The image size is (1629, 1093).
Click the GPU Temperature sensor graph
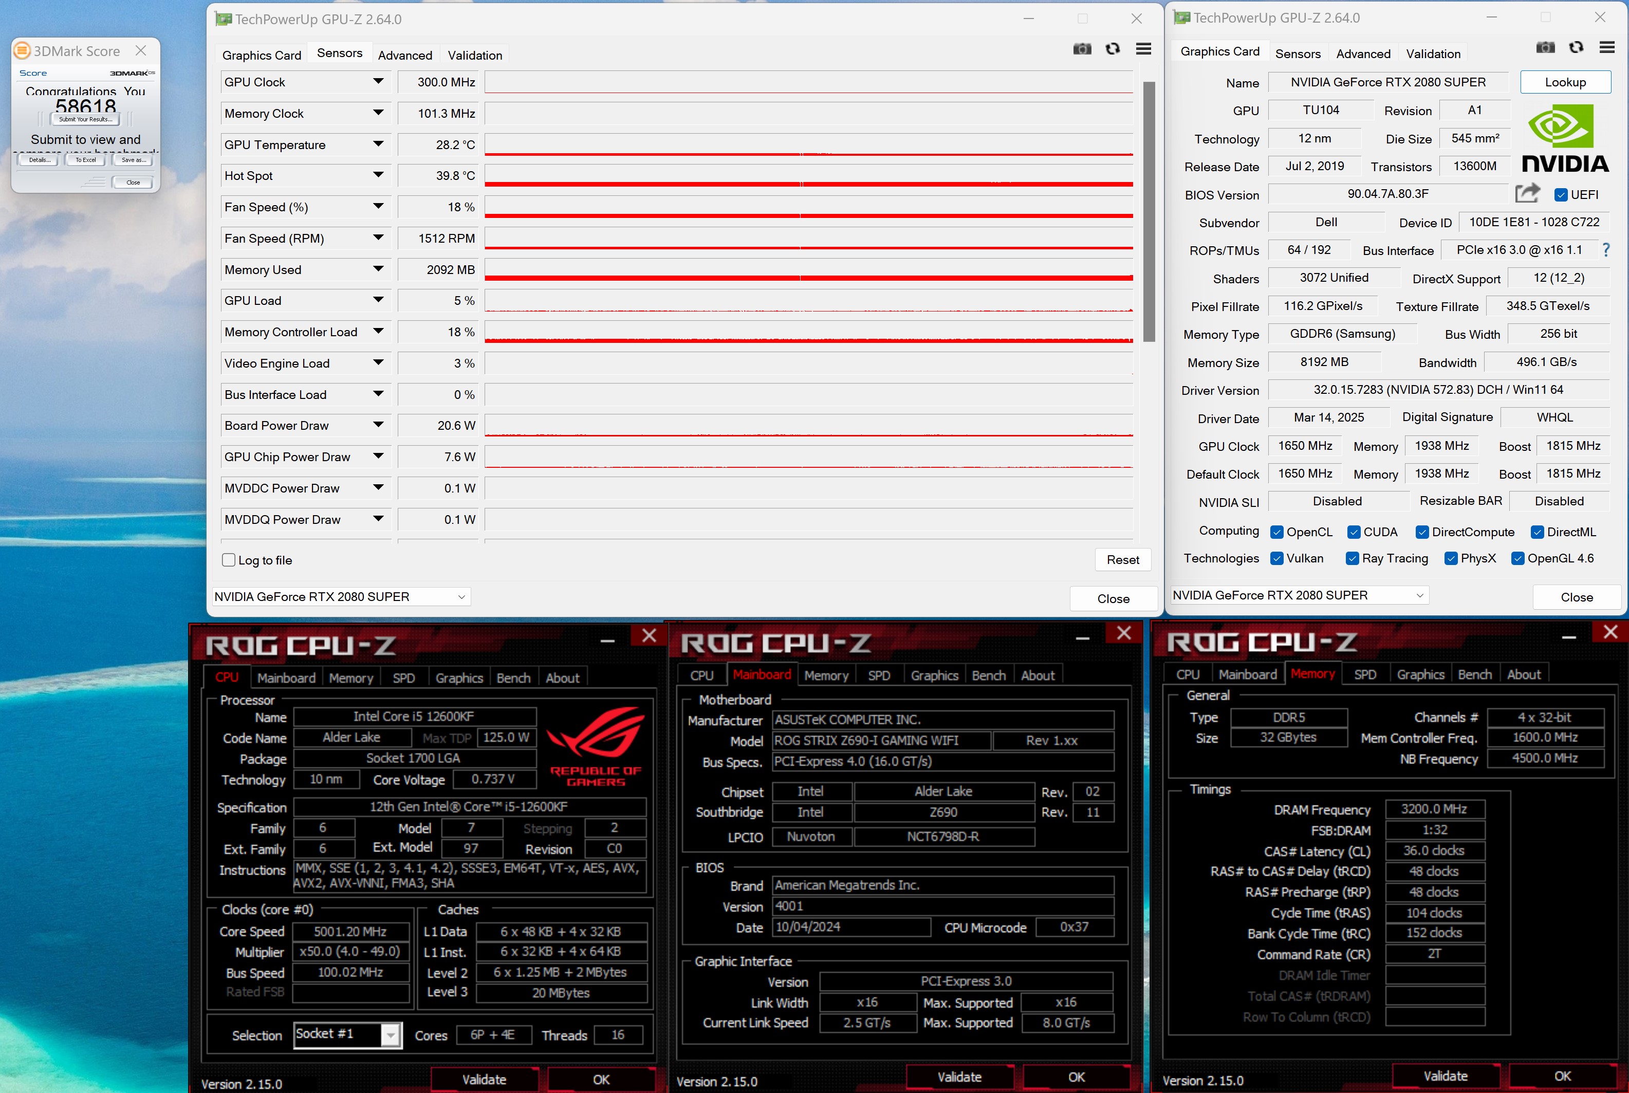(x=808, y=144)
